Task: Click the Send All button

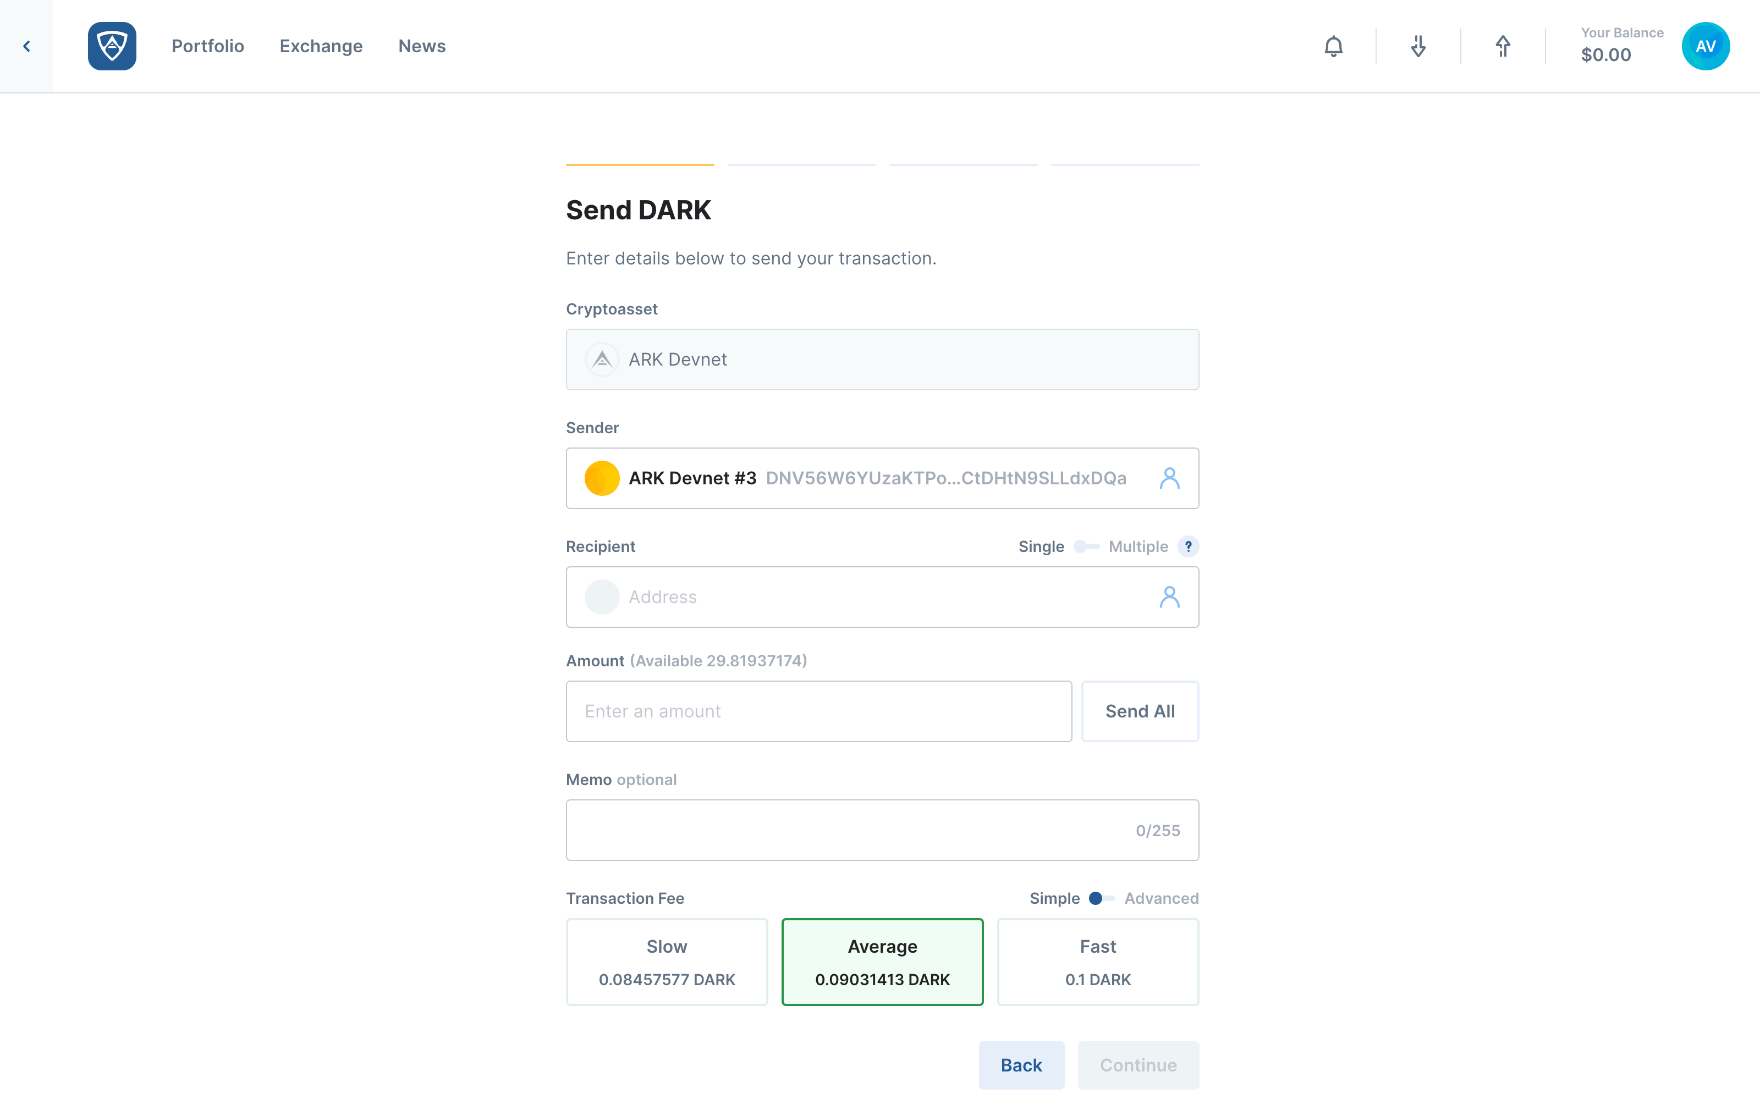Action: 1140,711
